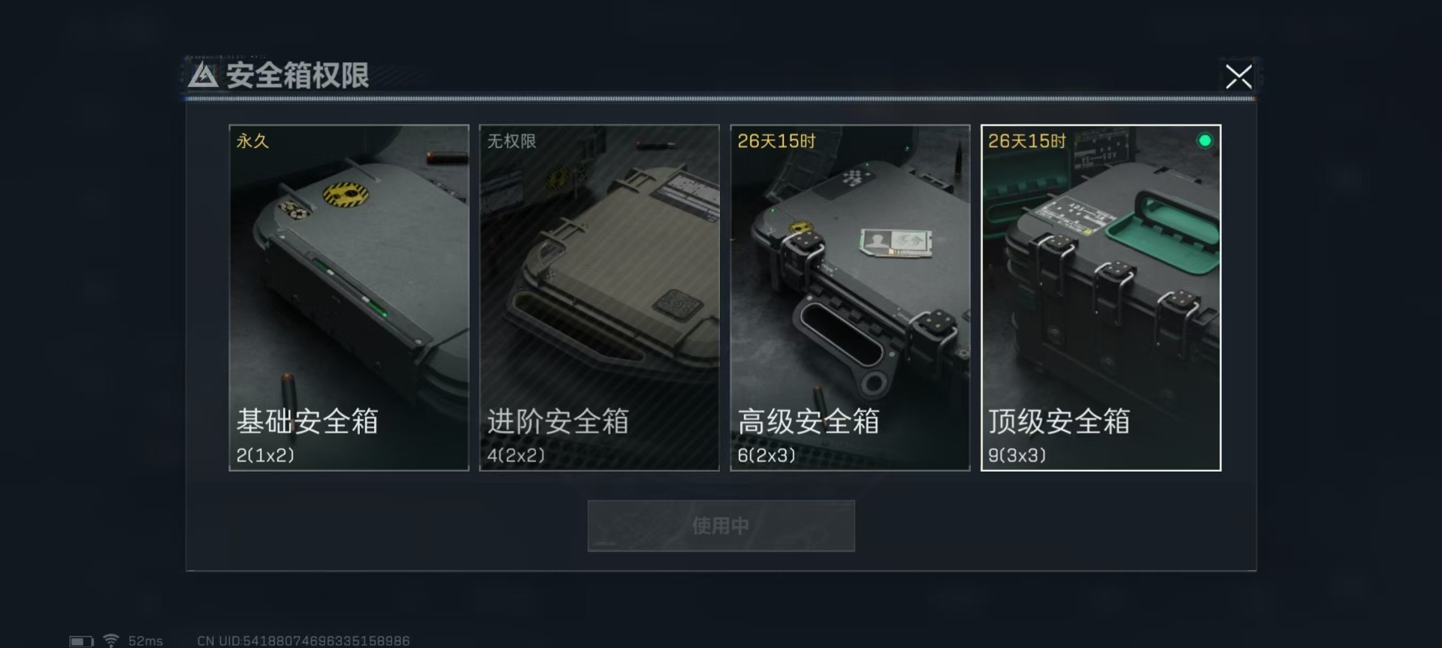This screenshot has height=648, width=1442.
Task: Select the 进阶安全箱 card
Action: [x=599, y=297]
